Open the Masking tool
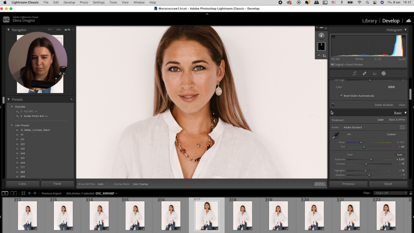Viewport: 414px width, 233px height. 384,74
